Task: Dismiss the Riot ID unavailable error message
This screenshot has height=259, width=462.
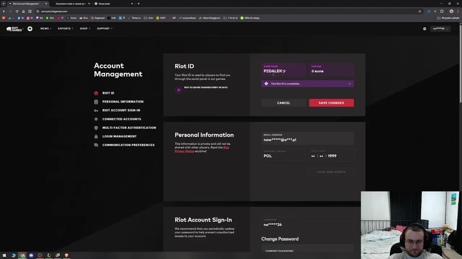Action: pos(349,84)
